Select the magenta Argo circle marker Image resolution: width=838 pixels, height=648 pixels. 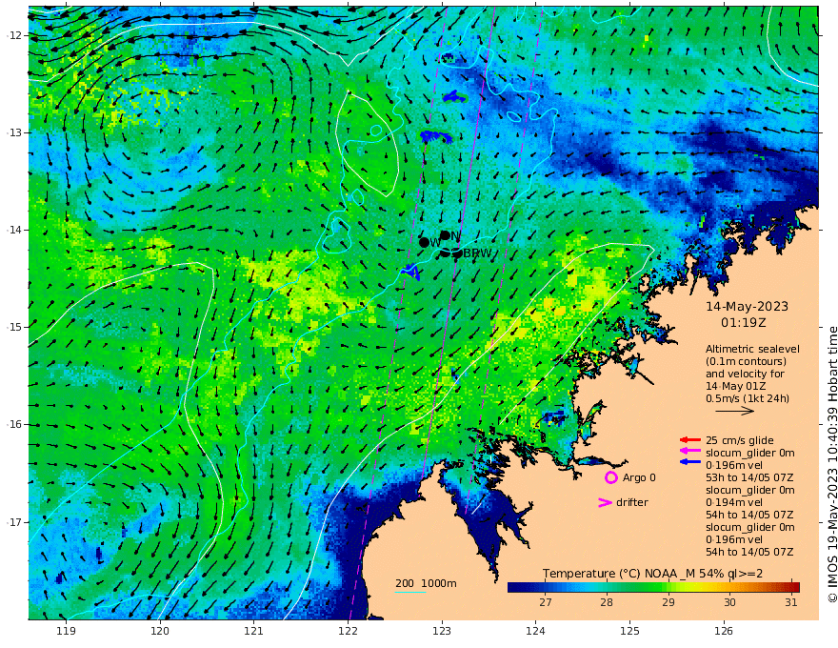pos(610,477)
